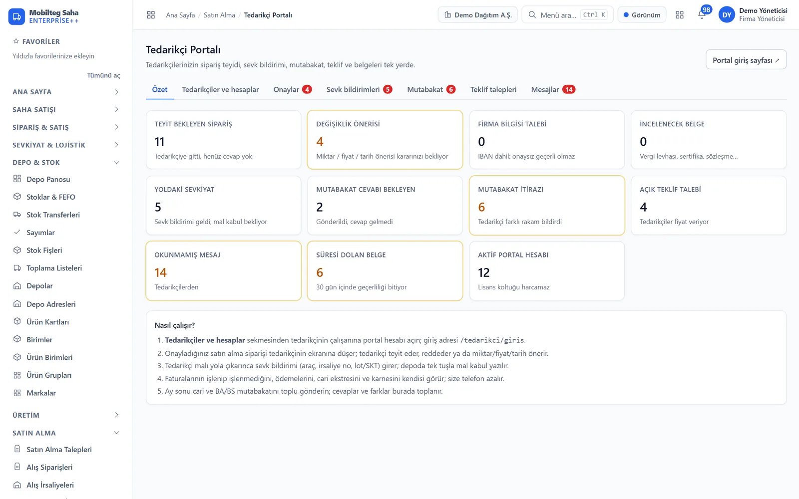Click the favorites star icon
The image size is (799, 499).
coord(16,41)
